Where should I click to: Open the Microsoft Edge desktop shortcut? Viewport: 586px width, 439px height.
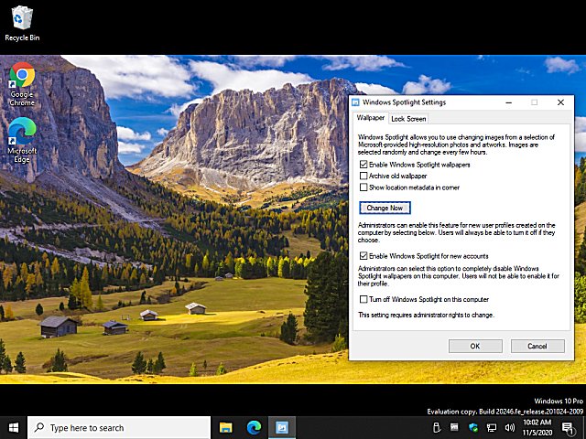tap(22, 139)
